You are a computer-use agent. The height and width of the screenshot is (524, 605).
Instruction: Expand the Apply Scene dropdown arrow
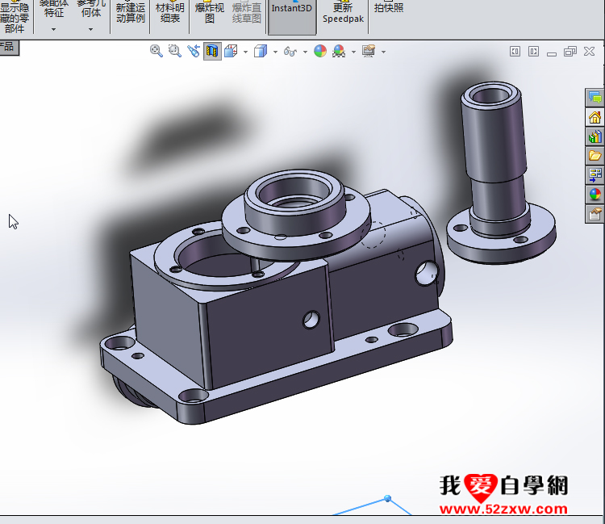353,52
